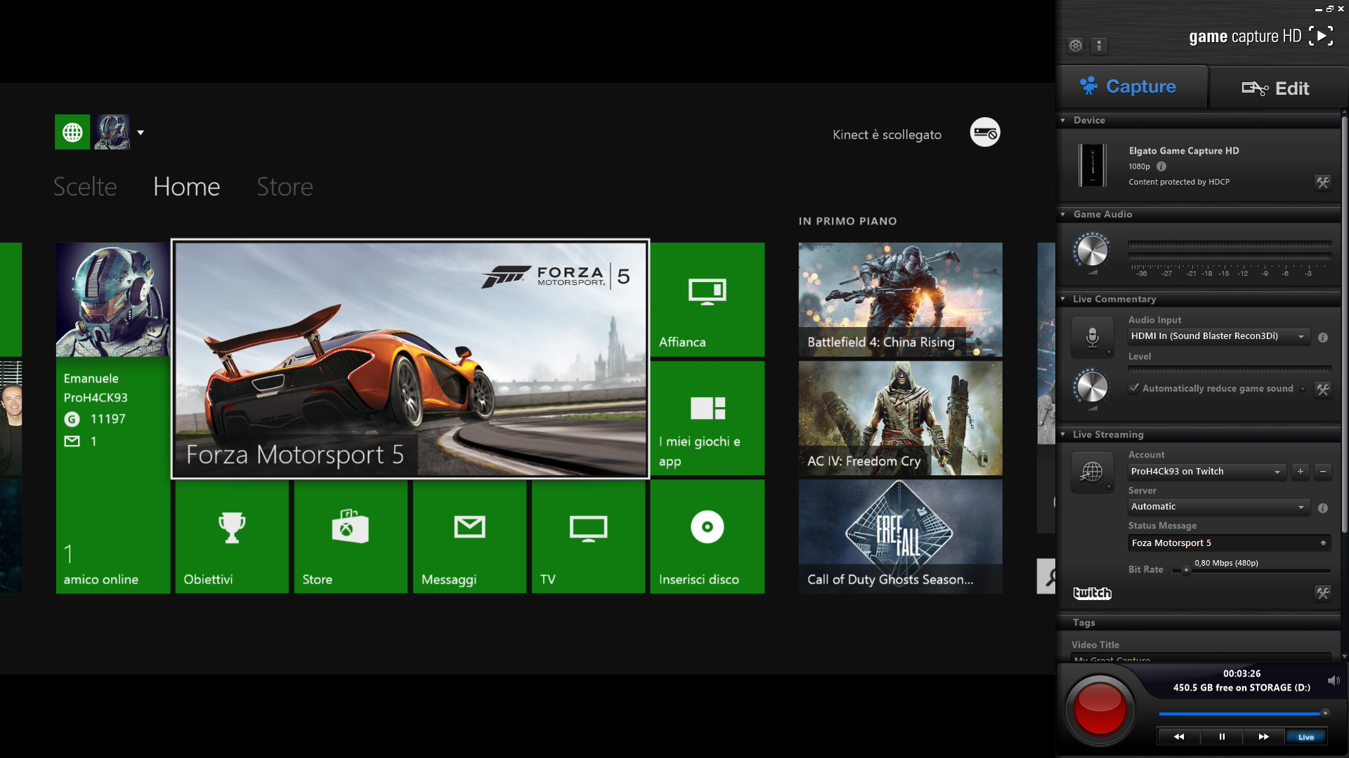The height and width of the screenshot is (758, 1349).
Task: Open AC IV: Freedom Cry featured tile
Action: (x=900, y=418)
